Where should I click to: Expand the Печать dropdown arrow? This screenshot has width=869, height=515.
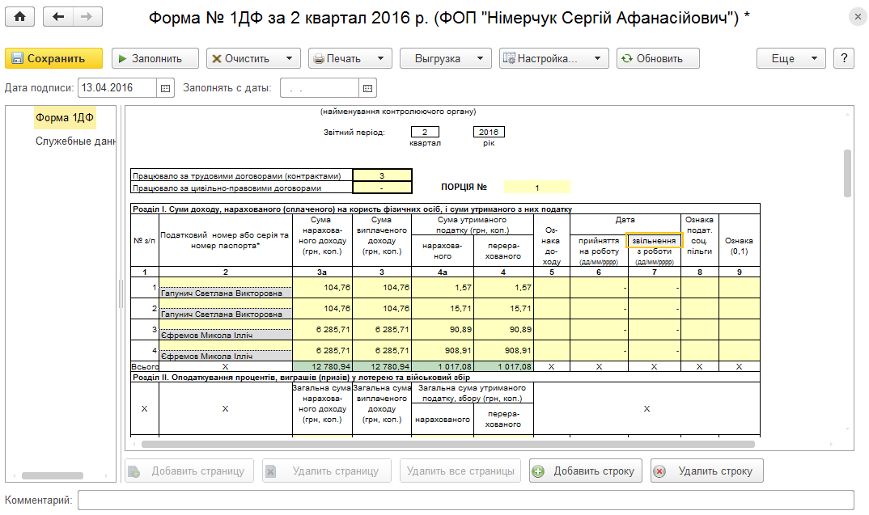point(381,58)
